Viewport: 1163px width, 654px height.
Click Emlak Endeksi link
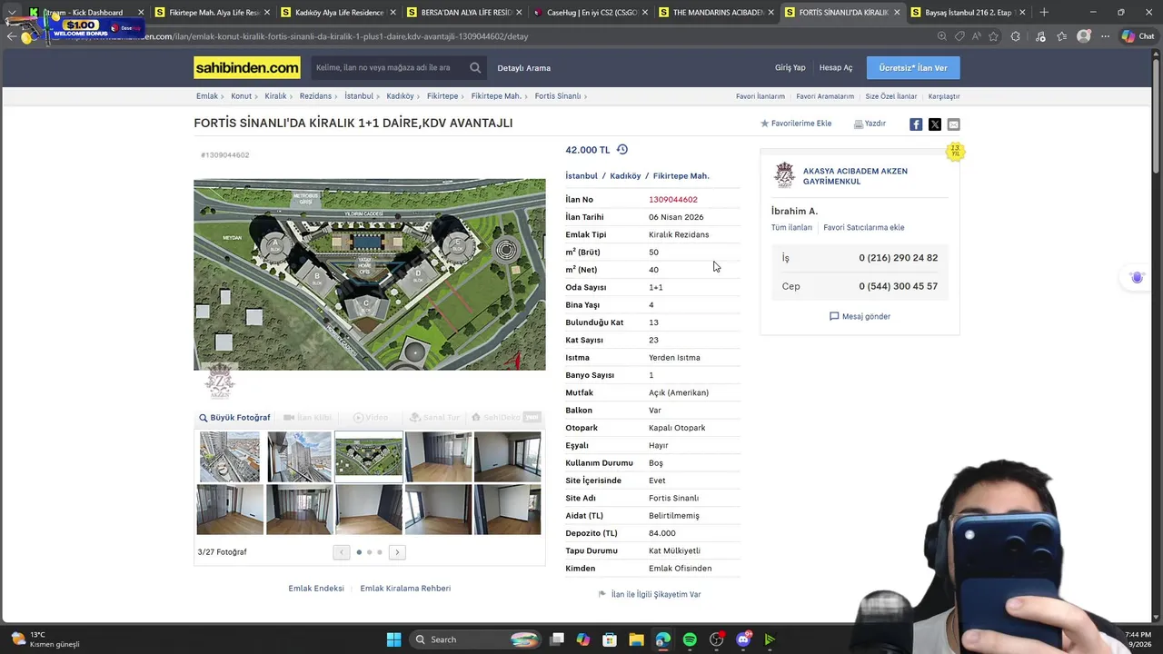pos(316,589)
